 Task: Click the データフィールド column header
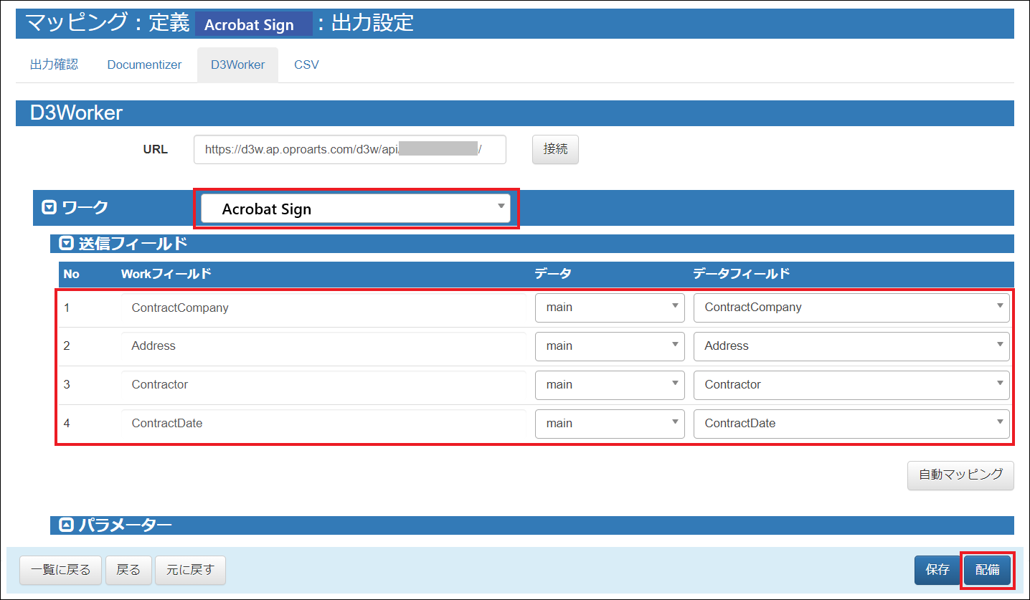point(742,274)
